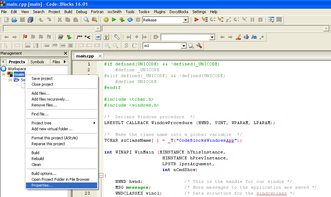Screen dimensions: 331x197
Task: Select Add files... in context menu
Action: pyautogui.click(x=62, y=93)
